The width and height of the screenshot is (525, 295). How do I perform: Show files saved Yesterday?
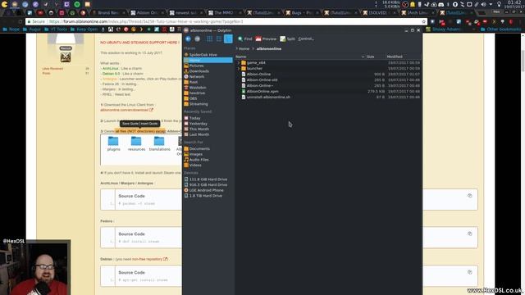(208, 124)
